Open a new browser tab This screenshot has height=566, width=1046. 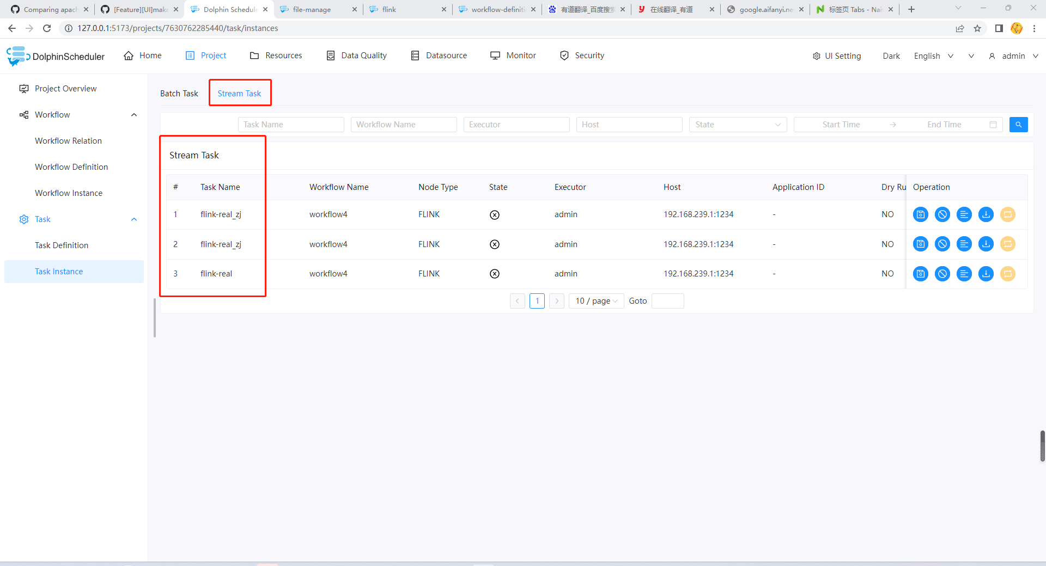click(911, 9)
